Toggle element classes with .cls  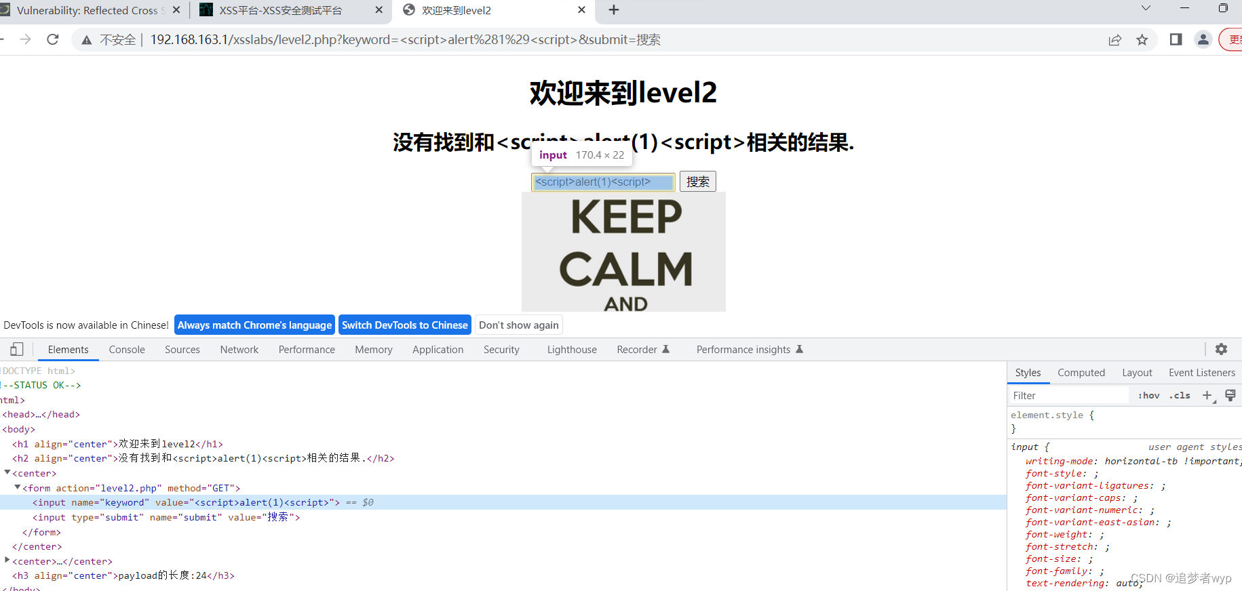point(1180,396)
